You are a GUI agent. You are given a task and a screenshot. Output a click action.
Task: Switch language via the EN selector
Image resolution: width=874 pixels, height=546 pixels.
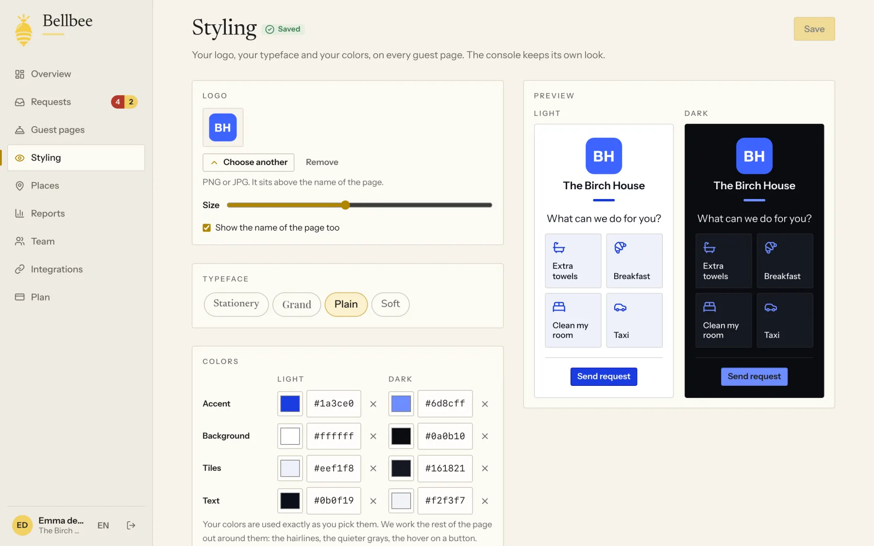[103, 525]
